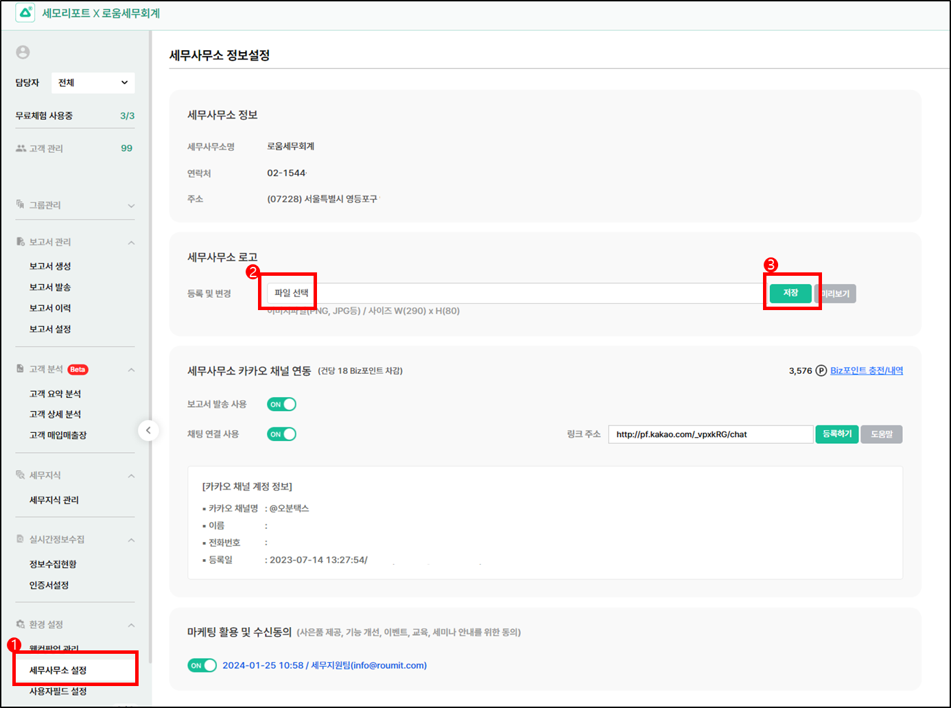Click the 환경 설정 gear icon

[x=21, y=624]
